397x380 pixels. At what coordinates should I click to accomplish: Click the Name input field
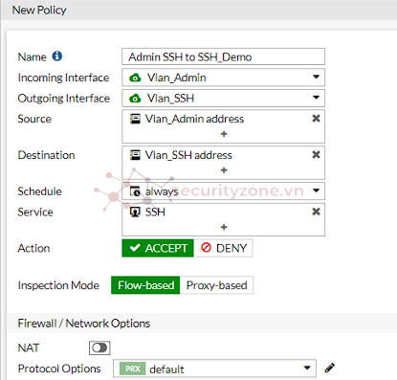coord(223,56)
